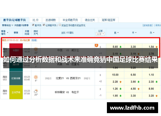
Task: Click the 03-23 03:45 kickoff time
Action: [x=27, y=78]
